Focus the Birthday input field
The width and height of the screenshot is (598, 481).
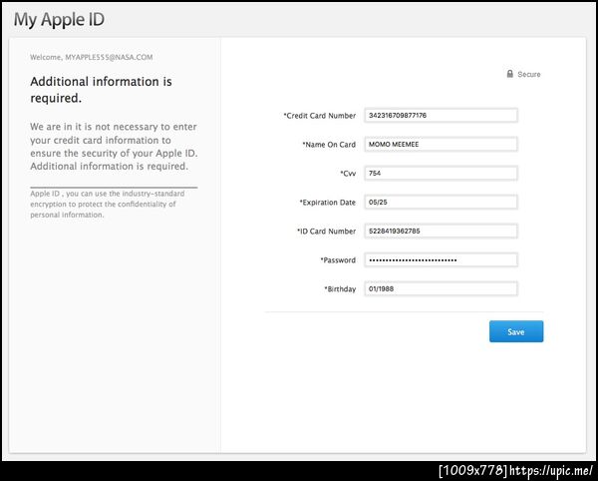pyautogui.click(x=441, y=289)
